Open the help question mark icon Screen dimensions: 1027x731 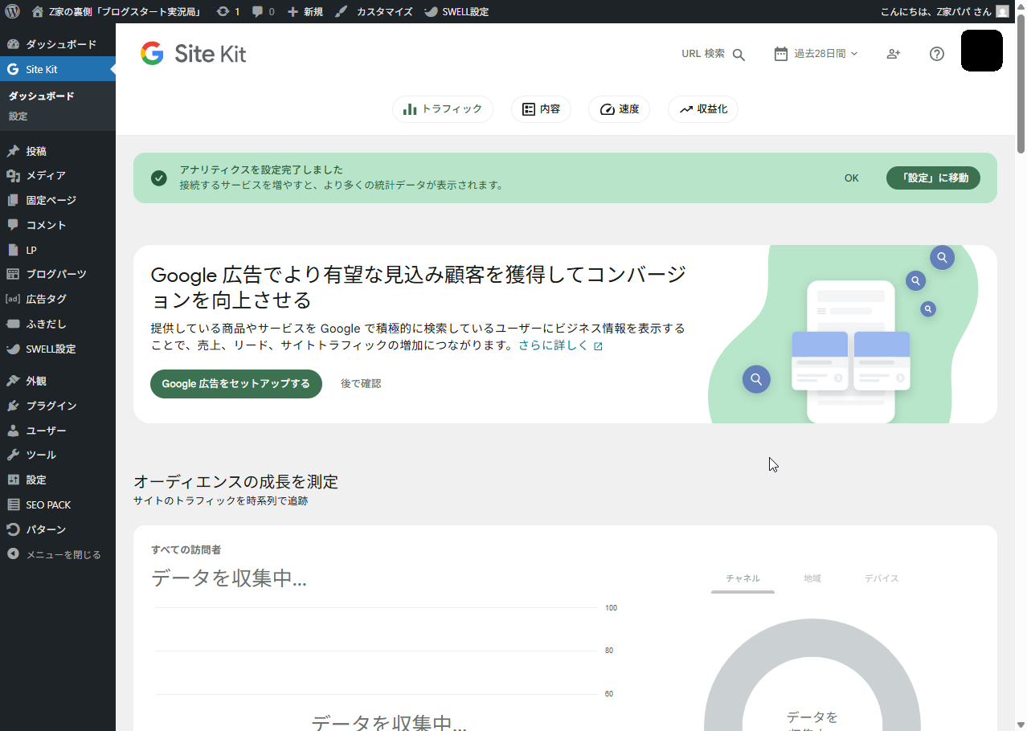pyautogui.click(x=937, y=54)
